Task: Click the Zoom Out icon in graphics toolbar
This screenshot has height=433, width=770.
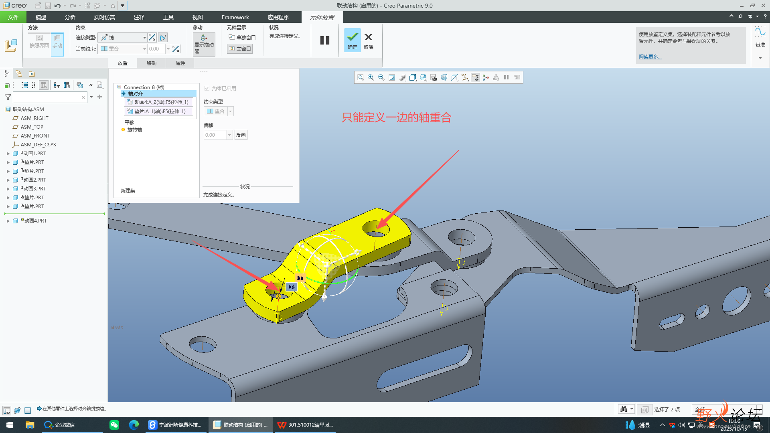Action: click(381, 77)
